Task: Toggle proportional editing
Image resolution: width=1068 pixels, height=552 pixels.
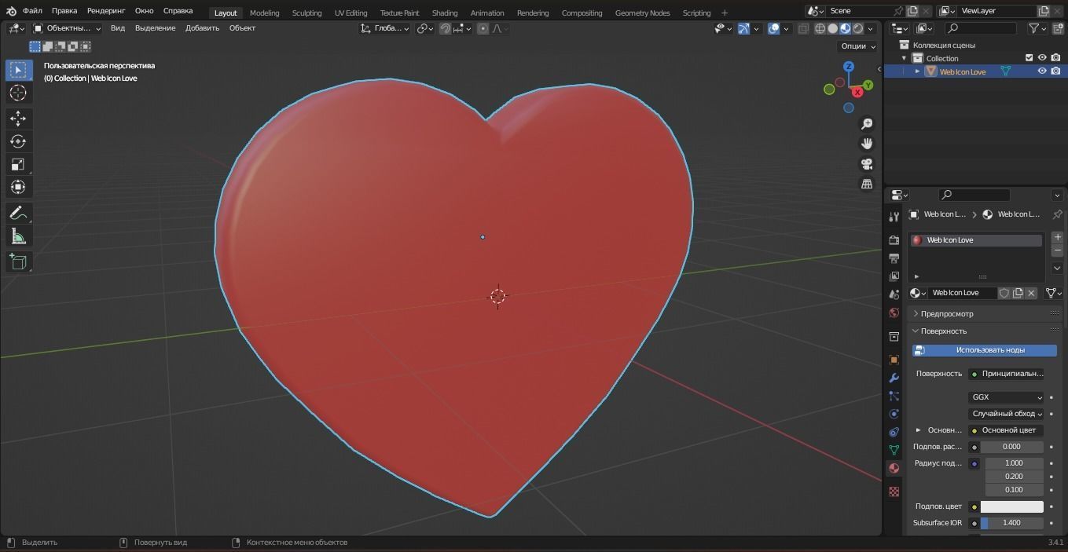Action: [483, 28]
